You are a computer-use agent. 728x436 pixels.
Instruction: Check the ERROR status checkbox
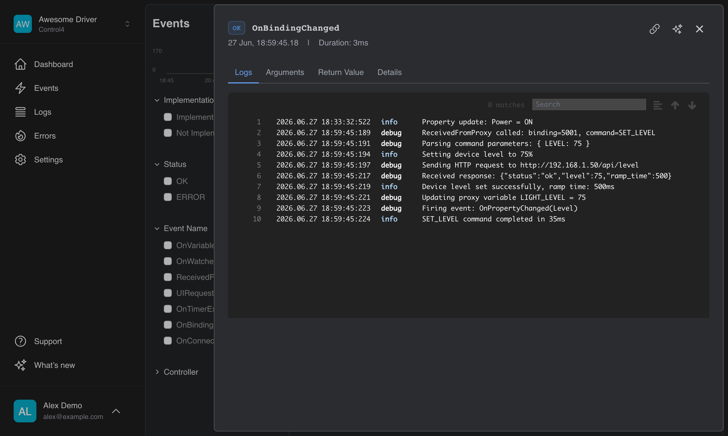click(168, 197)
